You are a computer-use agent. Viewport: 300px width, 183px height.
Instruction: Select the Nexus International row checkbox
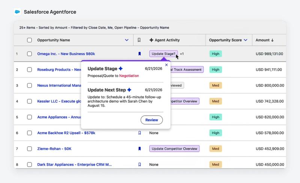30,86
